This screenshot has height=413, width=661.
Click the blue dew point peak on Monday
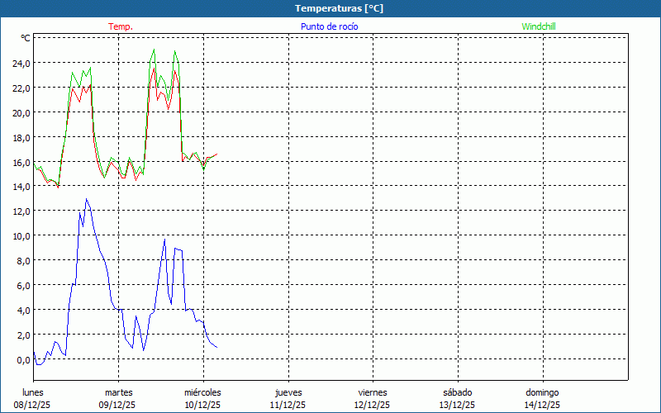pyautogui.click(x=86, y=199)
